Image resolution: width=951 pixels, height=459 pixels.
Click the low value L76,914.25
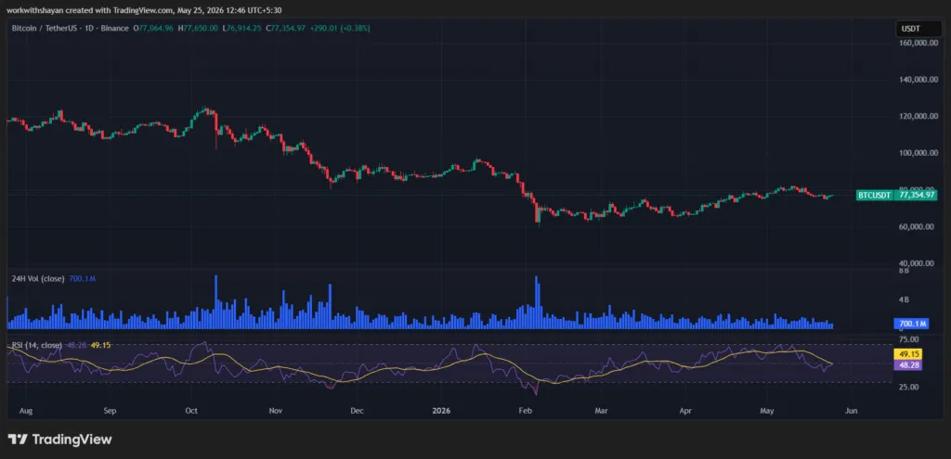(241, 28)
